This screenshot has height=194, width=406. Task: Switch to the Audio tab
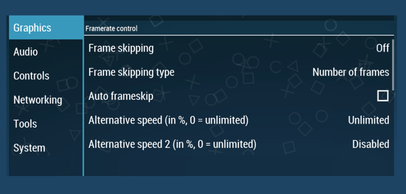[46, 51]
